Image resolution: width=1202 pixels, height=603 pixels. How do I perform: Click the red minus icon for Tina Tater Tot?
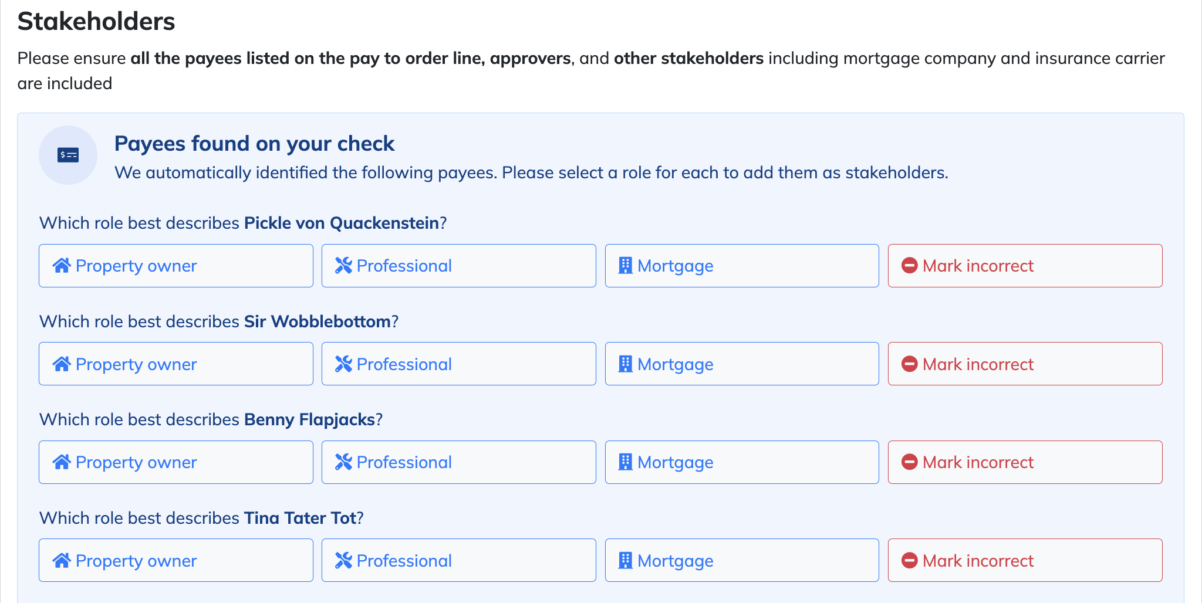[910, 561]
